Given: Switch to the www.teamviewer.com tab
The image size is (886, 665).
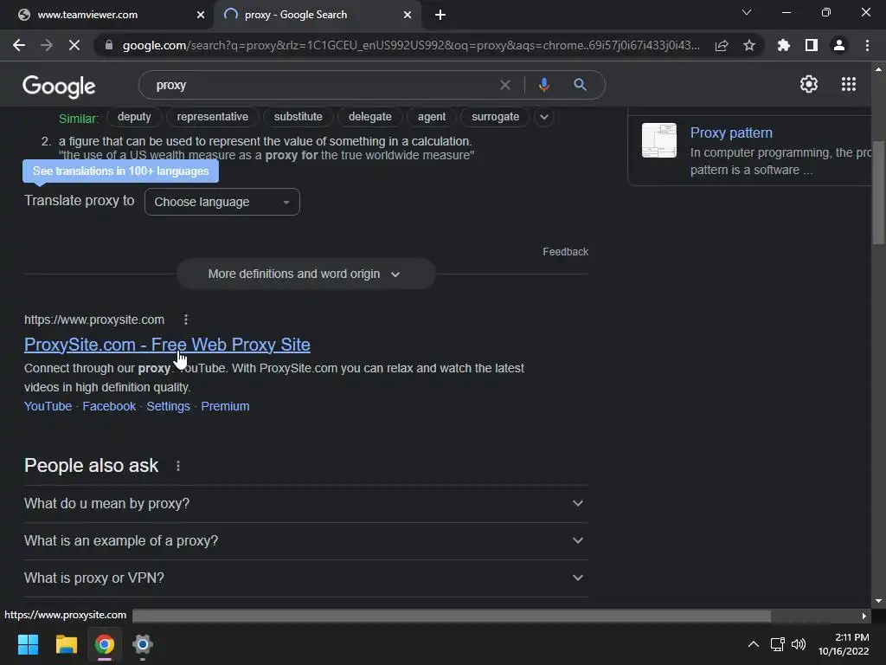Looking at the screenshot, I should point(106,15).
